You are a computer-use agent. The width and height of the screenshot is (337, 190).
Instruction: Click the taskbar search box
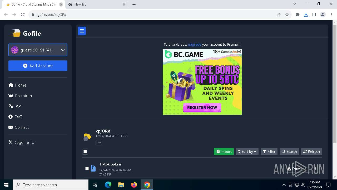pos(51,185)
